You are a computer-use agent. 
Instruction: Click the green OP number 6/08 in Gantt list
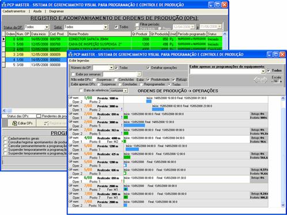pyautogui.click(x=88, y=178)
